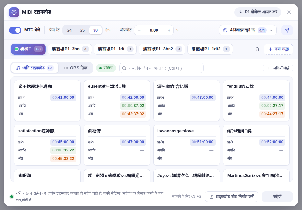
Task: Open the ध्वनि टाइमकोड tab
Action: coord(35,68)
